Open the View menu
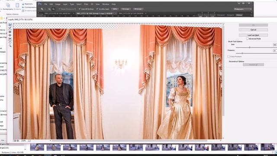 coord(97,4)
